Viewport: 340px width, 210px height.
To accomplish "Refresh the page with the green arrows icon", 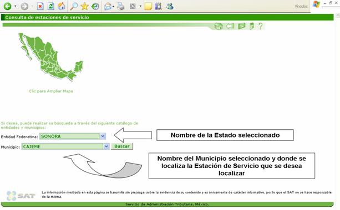I will (x=50, y=6).
